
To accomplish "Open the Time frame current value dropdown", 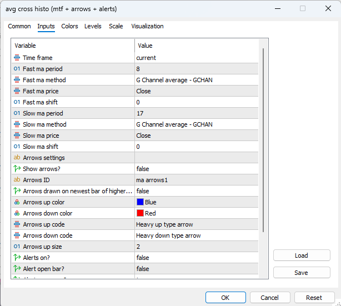I will tap(197, 58).
